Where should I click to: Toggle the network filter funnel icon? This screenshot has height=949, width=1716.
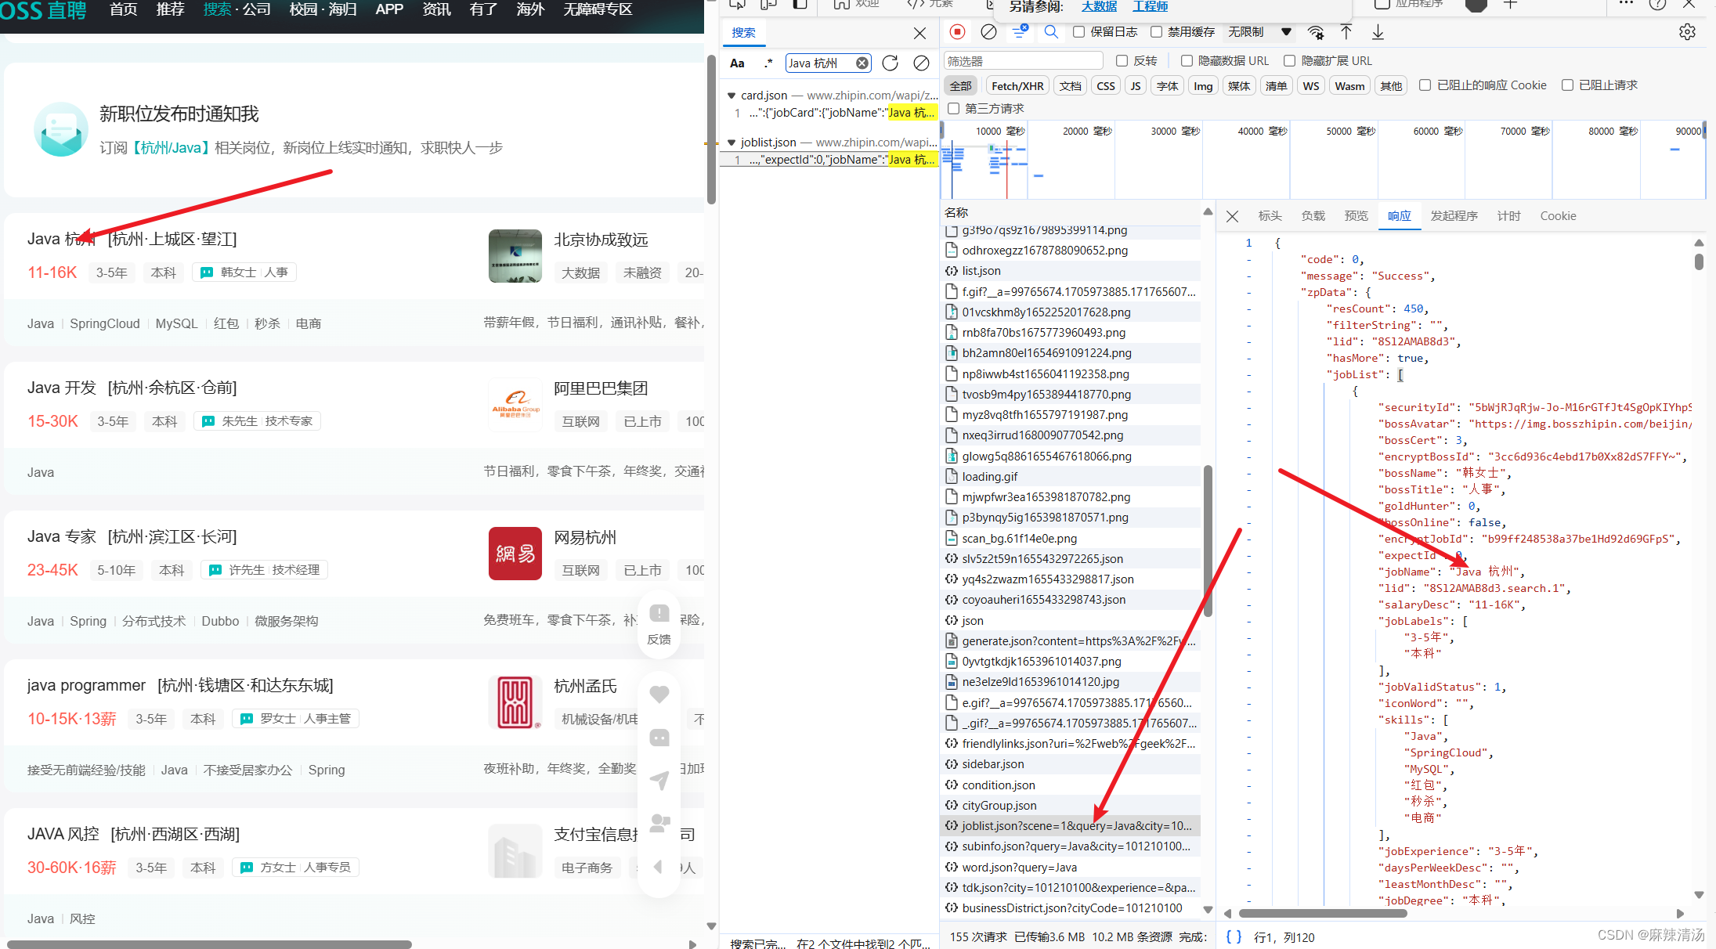(x=1019, y=32)
